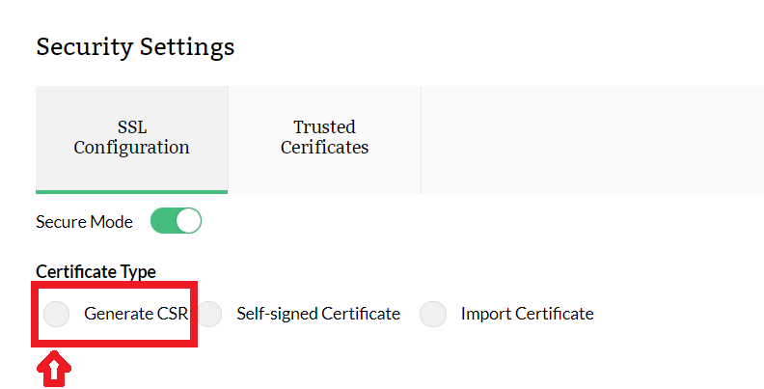The width and height of the screenshot is (764, 389).
Task: Click the green underline below SSL Configuration
Action: [x=131, y=191]
